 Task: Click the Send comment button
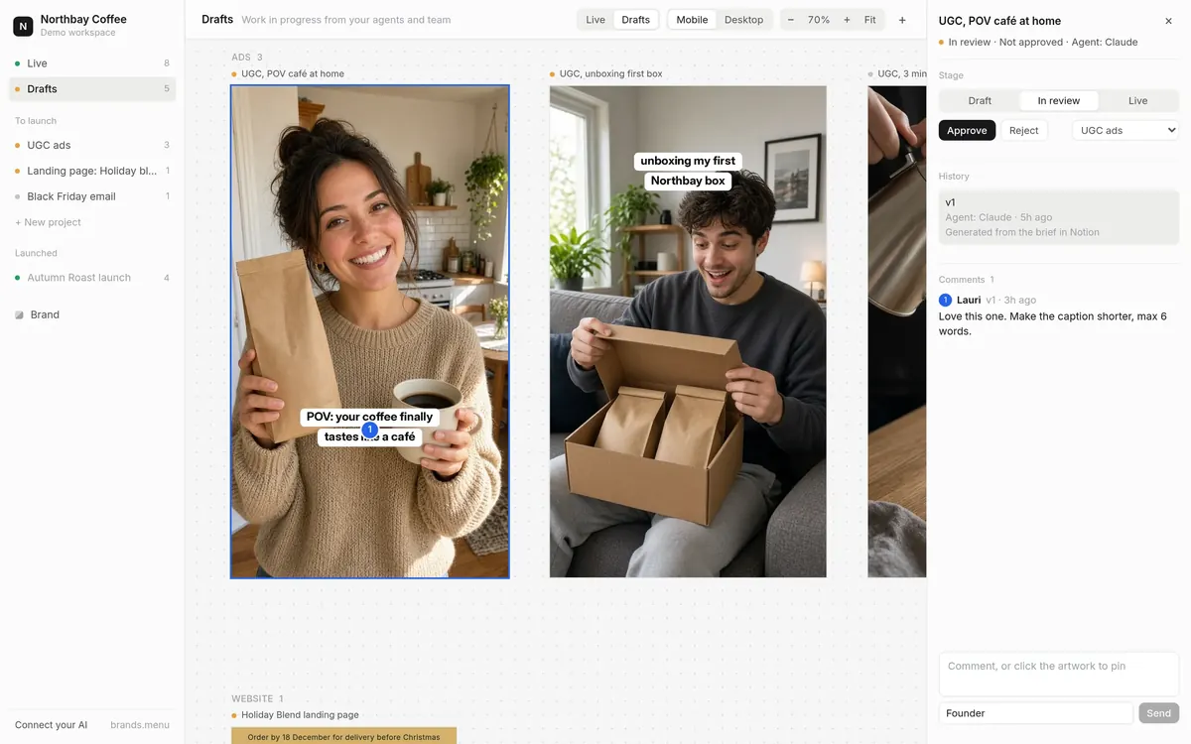1158,713
